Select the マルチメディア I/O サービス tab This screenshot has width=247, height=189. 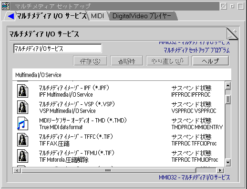coord(51,16)
